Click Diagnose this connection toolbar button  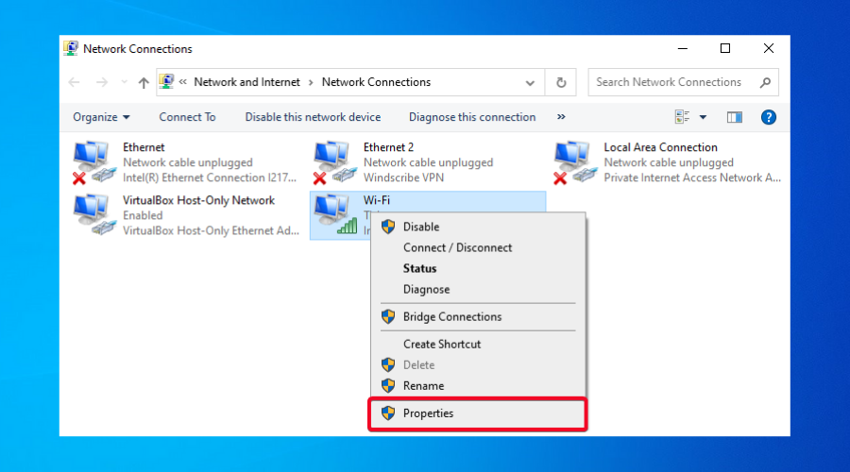472,117
